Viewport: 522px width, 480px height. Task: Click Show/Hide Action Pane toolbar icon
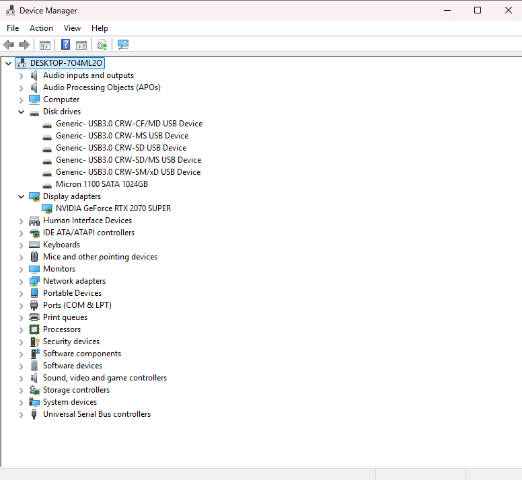81,45
